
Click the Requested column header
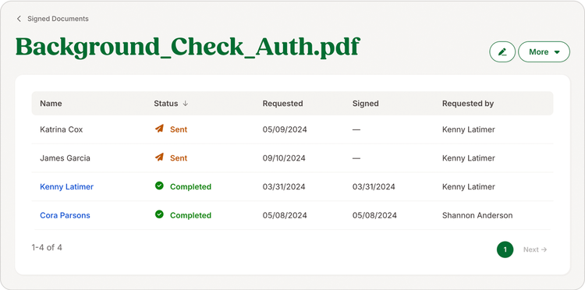(282, 104)
